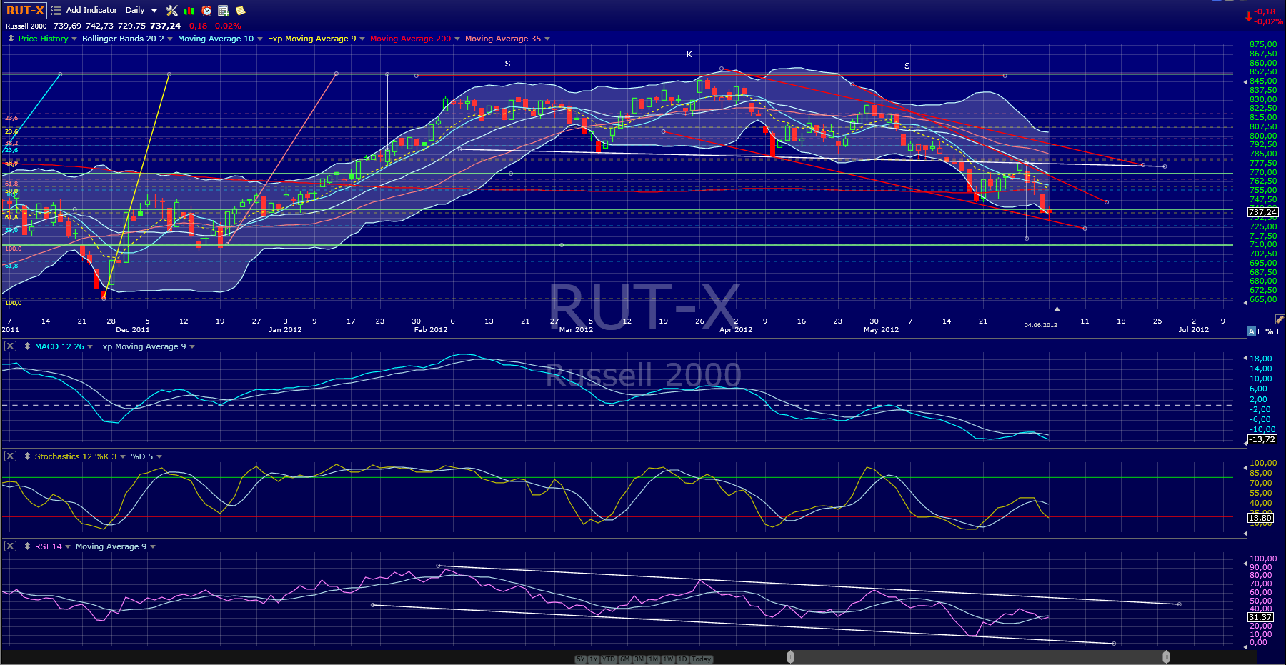Set chart range to 6M
Screen dimensions: 1286x665
(x=624, y=659)
